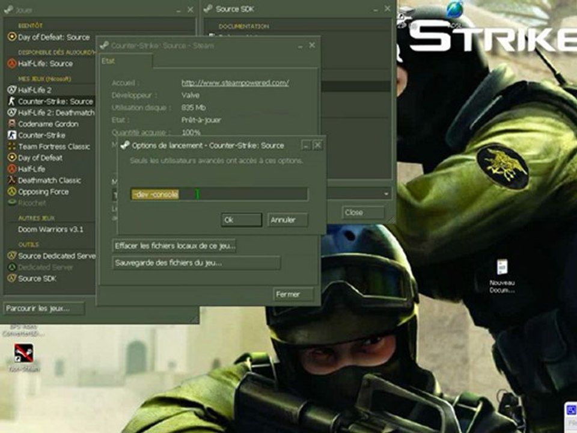This screenshot has width=577, height=433.
Task: Click the Nouveau Document desktop file icon
Action: coord(502,267)
